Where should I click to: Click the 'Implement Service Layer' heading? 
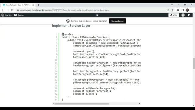(x=71, y=26)
